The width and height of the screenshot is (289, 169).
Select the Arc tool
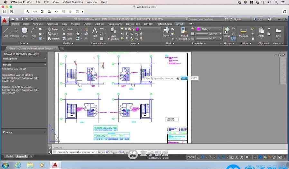click(34, 32)
